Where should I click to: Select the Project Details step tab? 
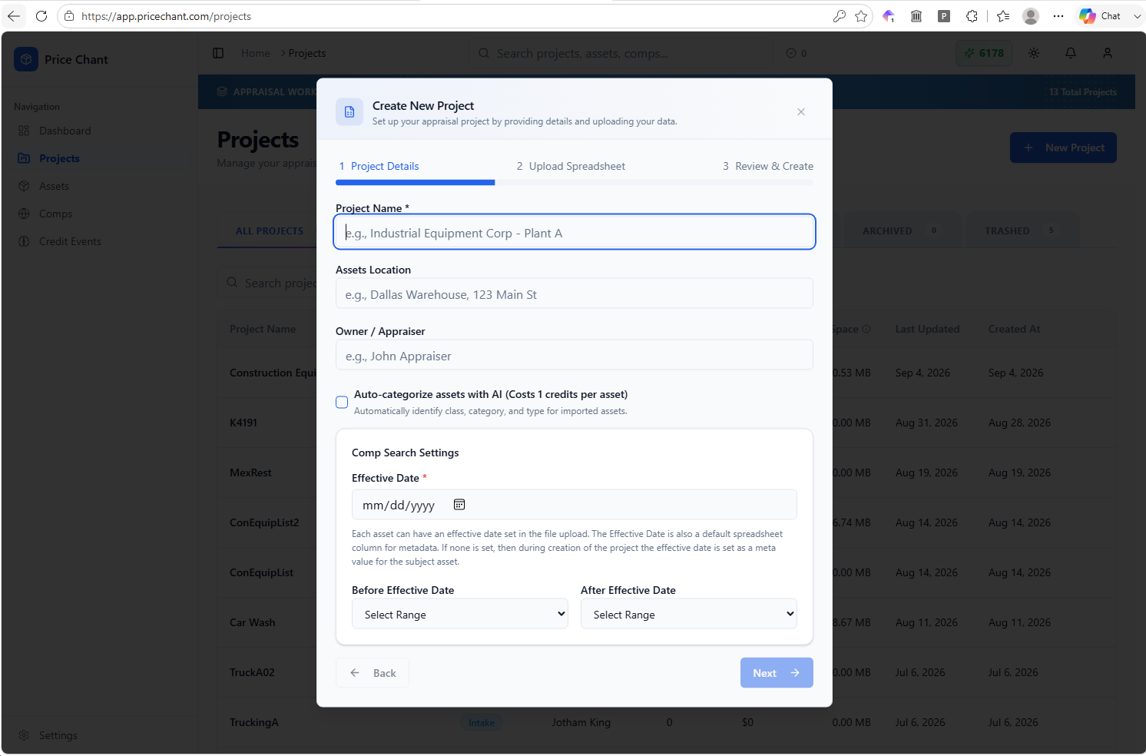(379, 166)
